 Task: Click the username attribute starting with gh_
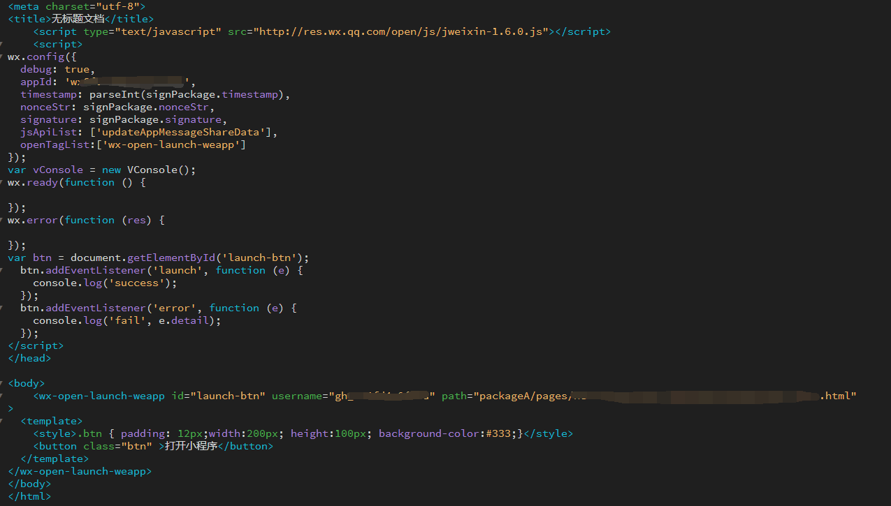pos(354,396)
